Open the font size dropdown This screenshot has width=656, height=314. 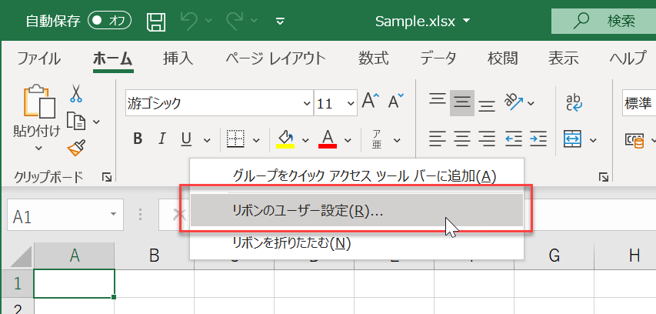[x=351, y=102]
